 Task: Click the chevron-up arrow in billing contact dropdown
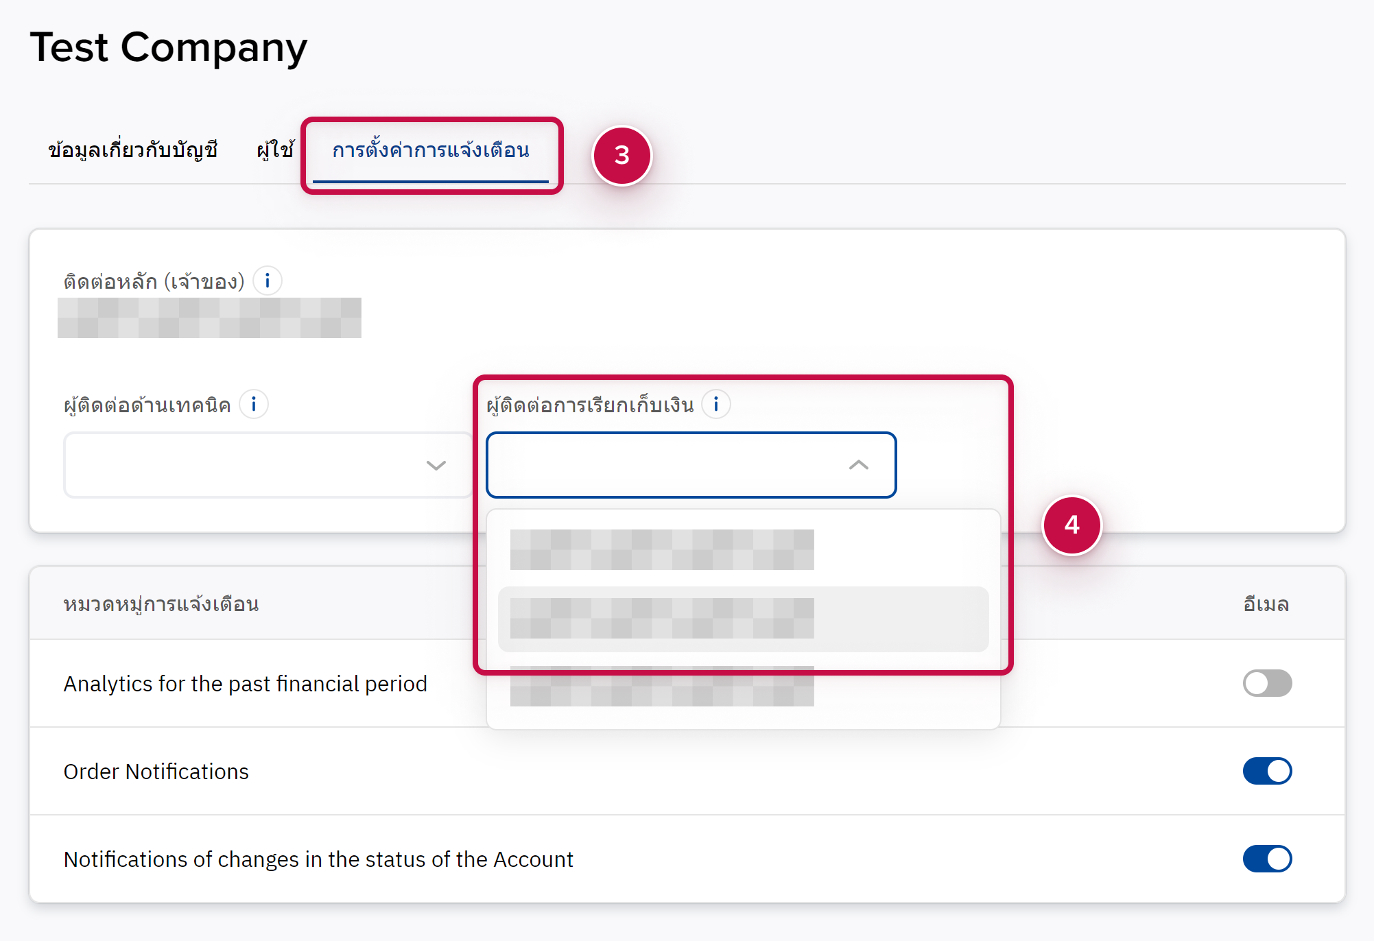point(858,465)
